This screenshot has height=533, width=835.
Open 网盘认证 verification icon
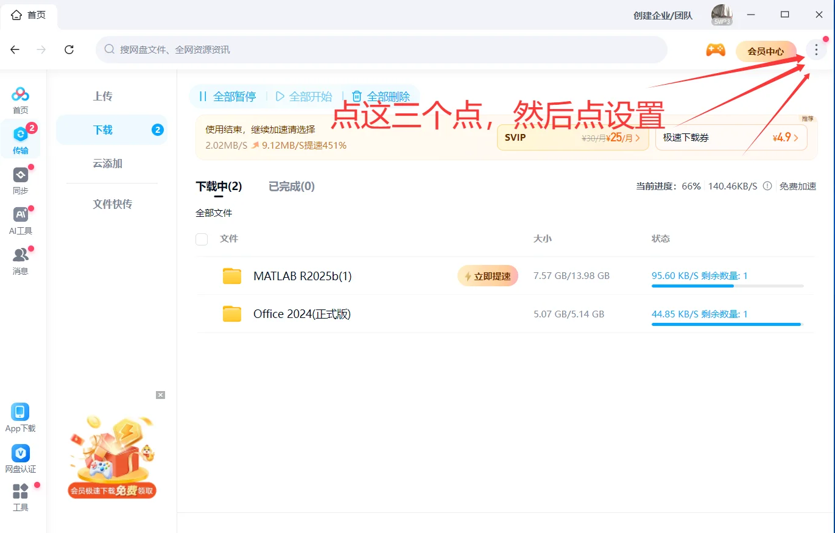20,454
